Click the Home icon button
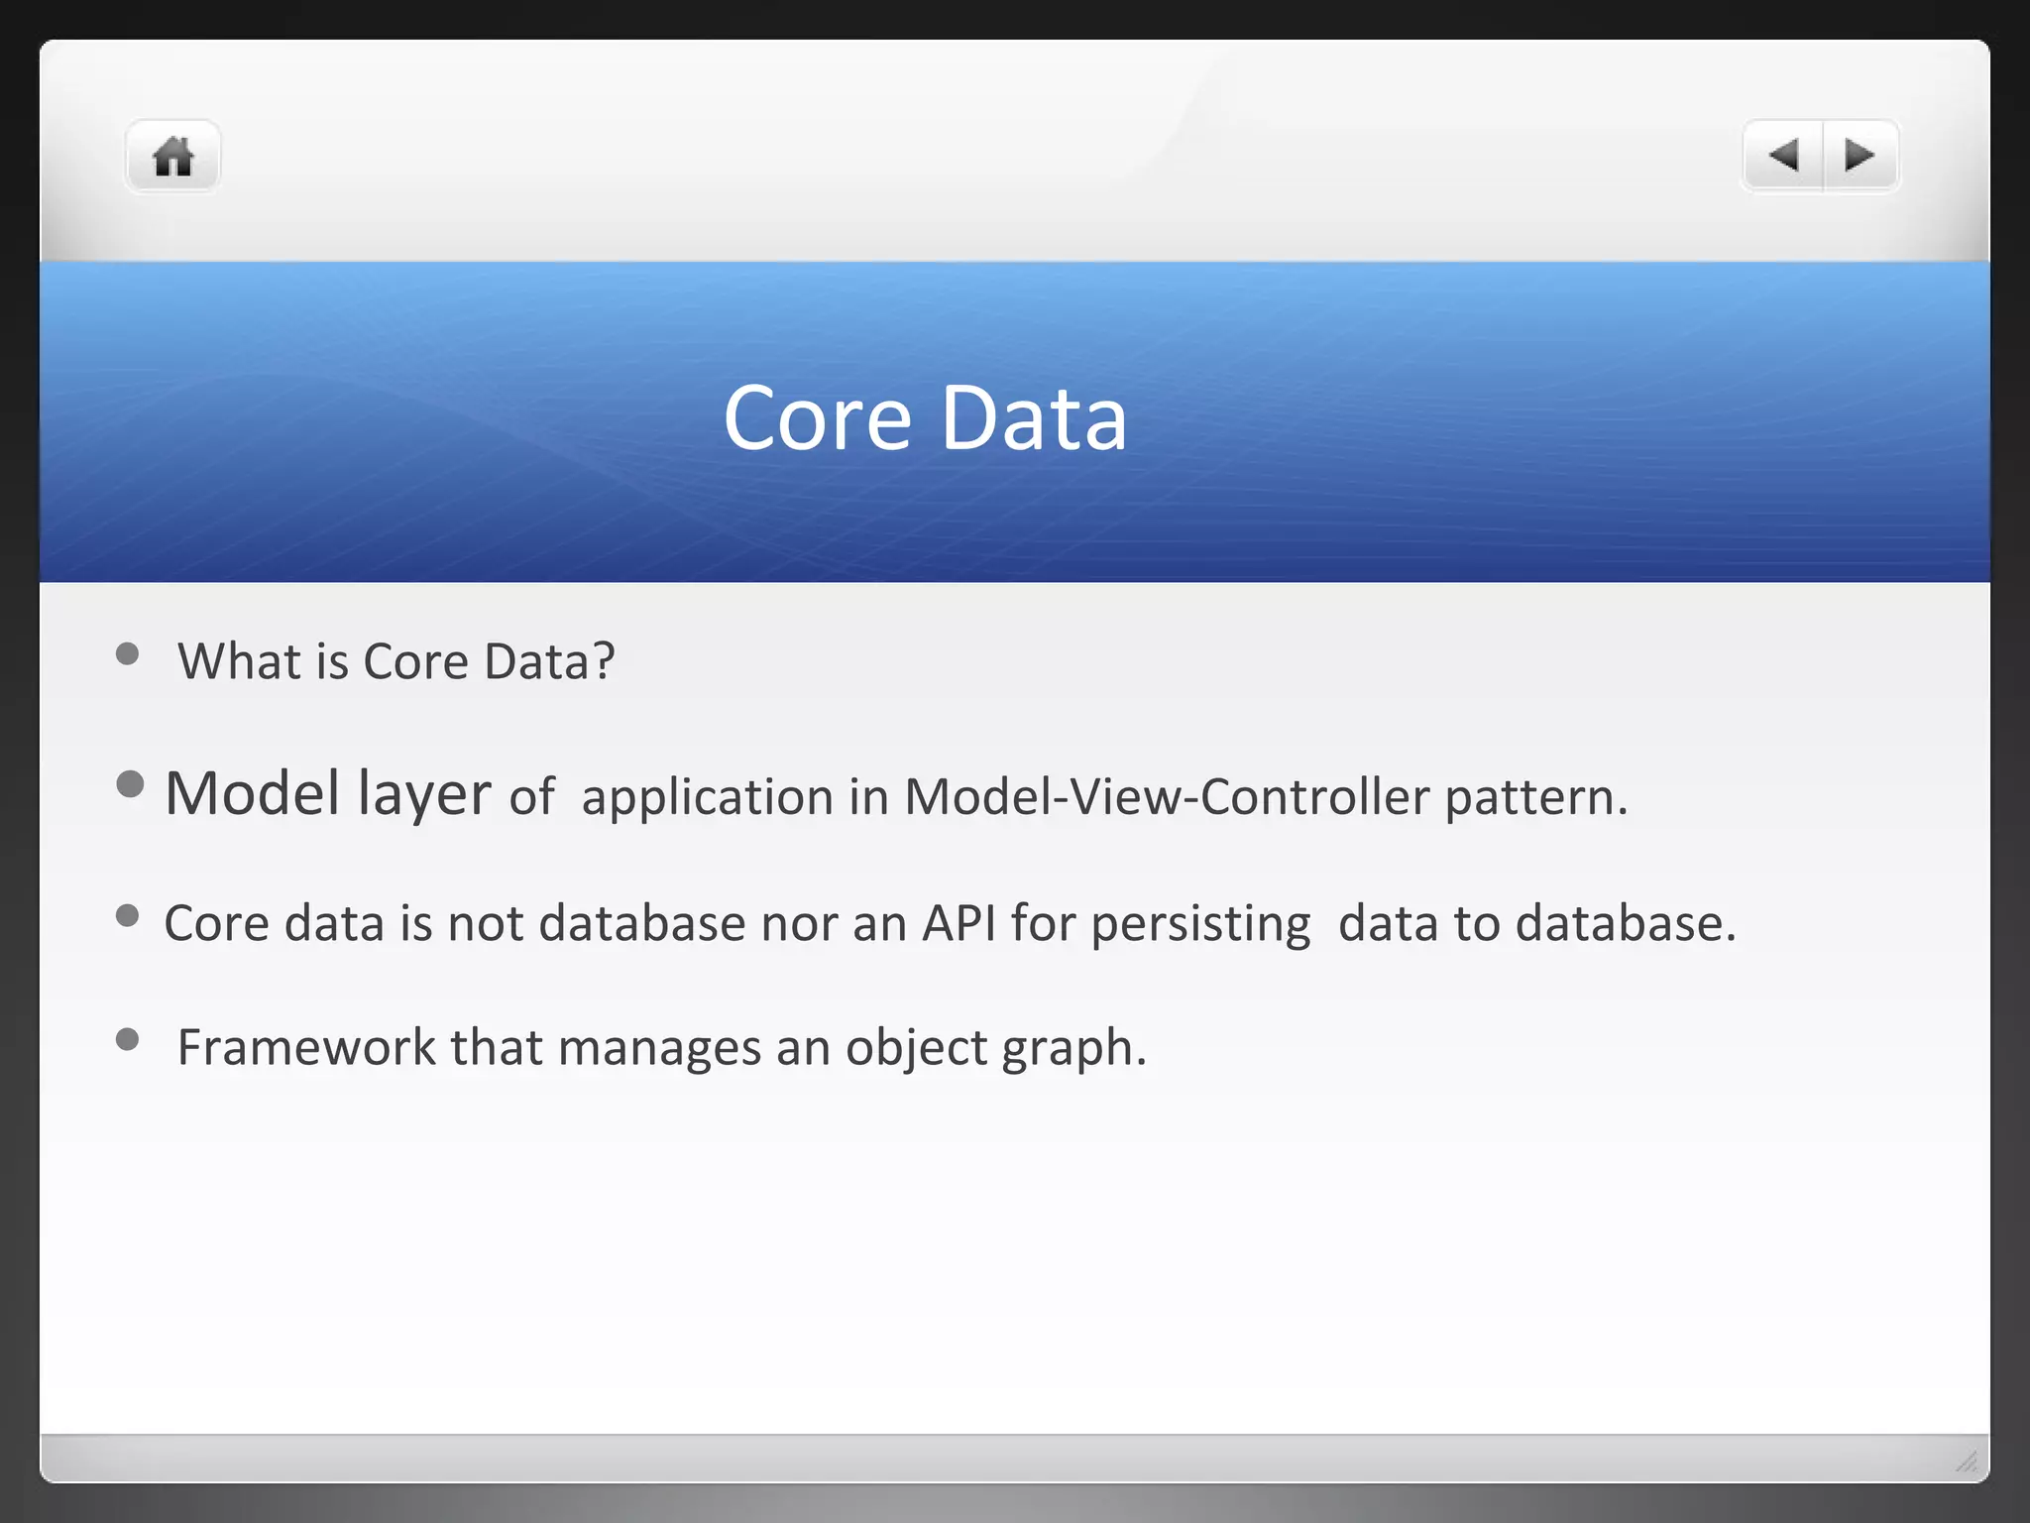Screen dimensions: 2030x1523 coord(172,156)
